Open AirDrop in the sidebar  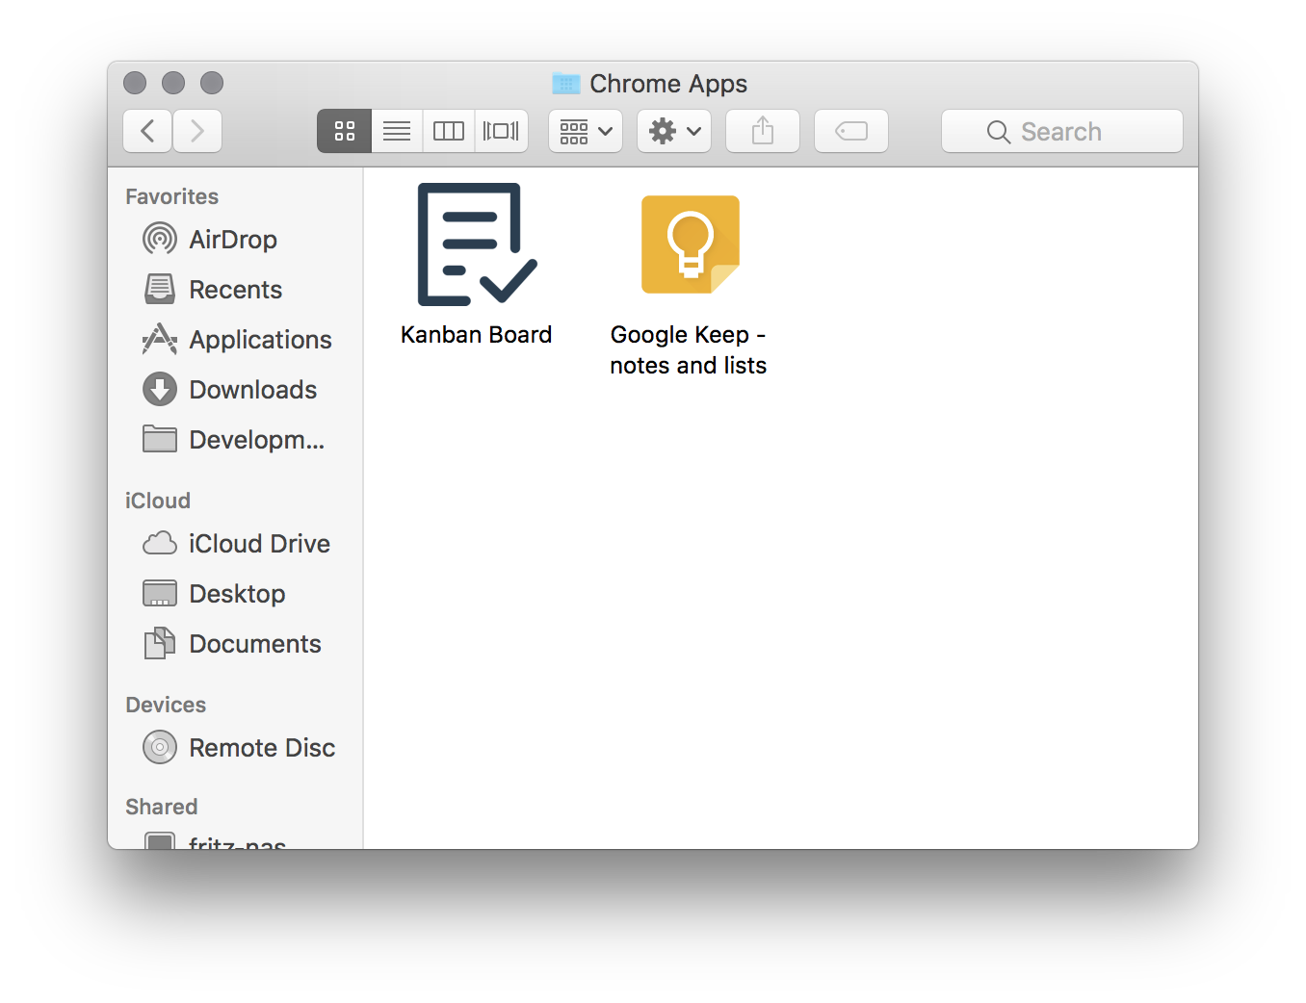tap(235, 240)
